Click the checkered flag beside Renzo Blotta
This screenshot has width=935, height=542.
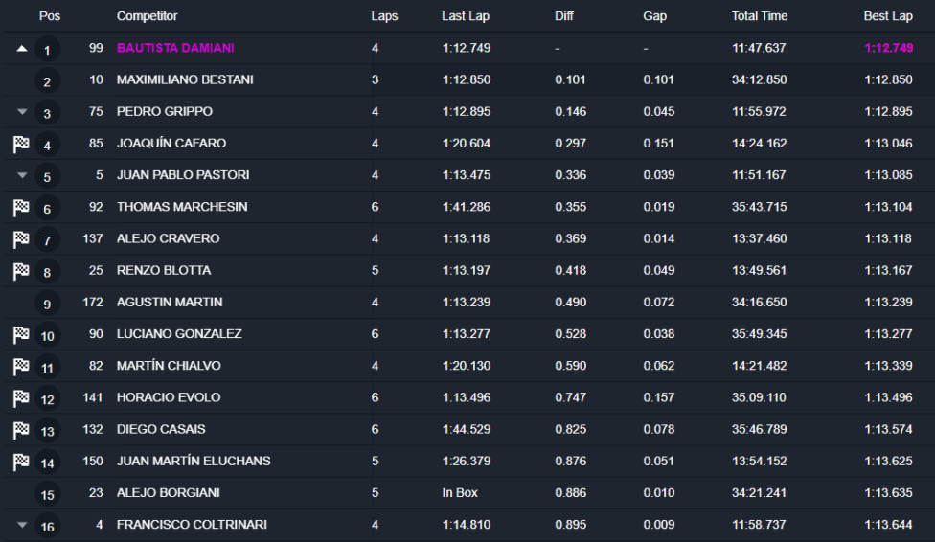21,271
